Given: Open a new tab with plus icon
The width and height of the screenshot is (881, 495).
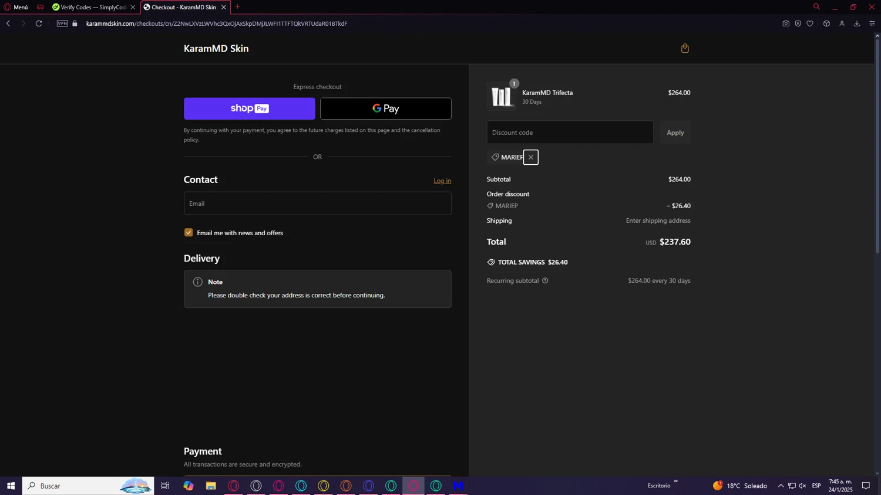Looking at the screenshot, I should coord(237,7).
